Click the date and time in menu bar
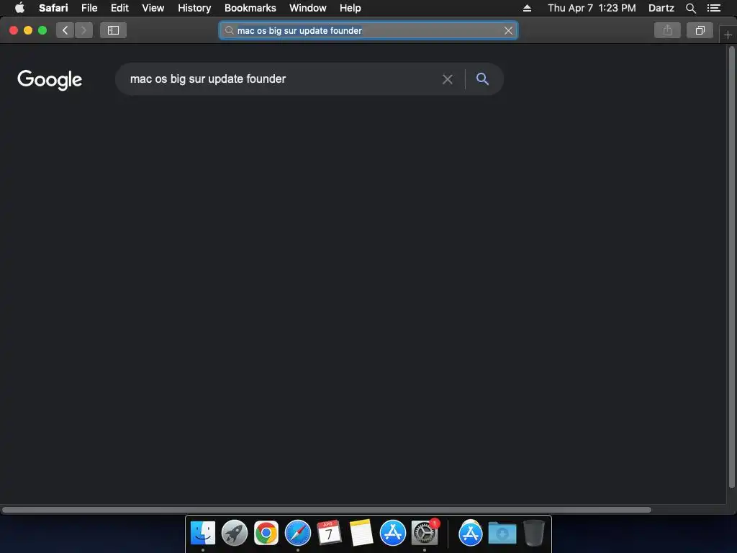 [x=592, y=8]
